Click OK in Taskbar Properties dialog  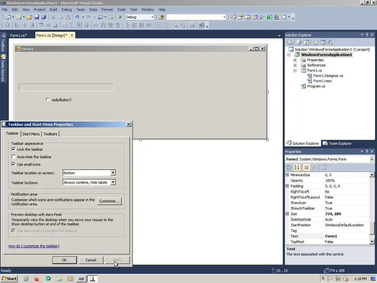64,260
